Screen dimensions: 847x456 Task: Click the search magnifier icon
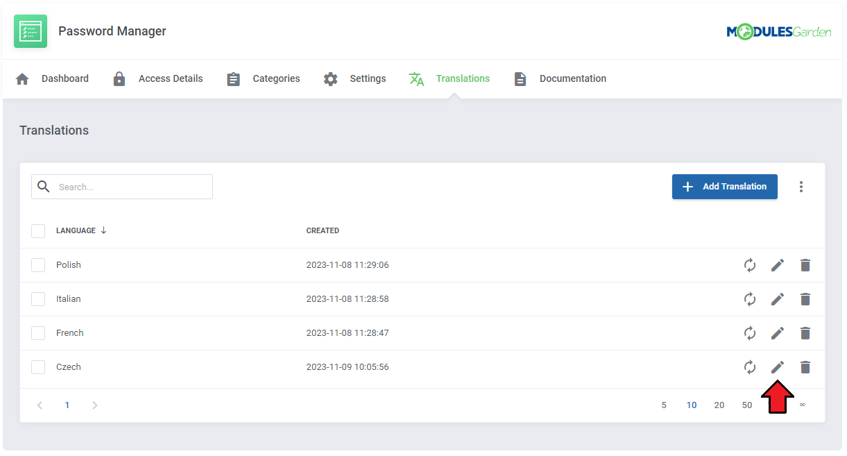(44, 187)
